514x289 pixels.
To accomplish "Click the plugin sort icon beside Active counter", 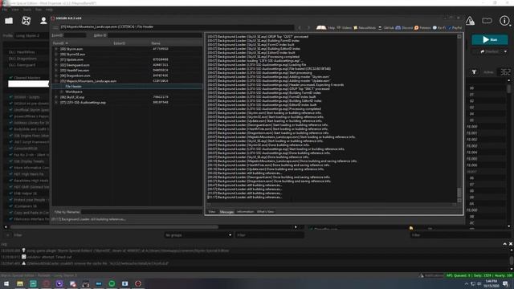I will click(x=474, y=71).
